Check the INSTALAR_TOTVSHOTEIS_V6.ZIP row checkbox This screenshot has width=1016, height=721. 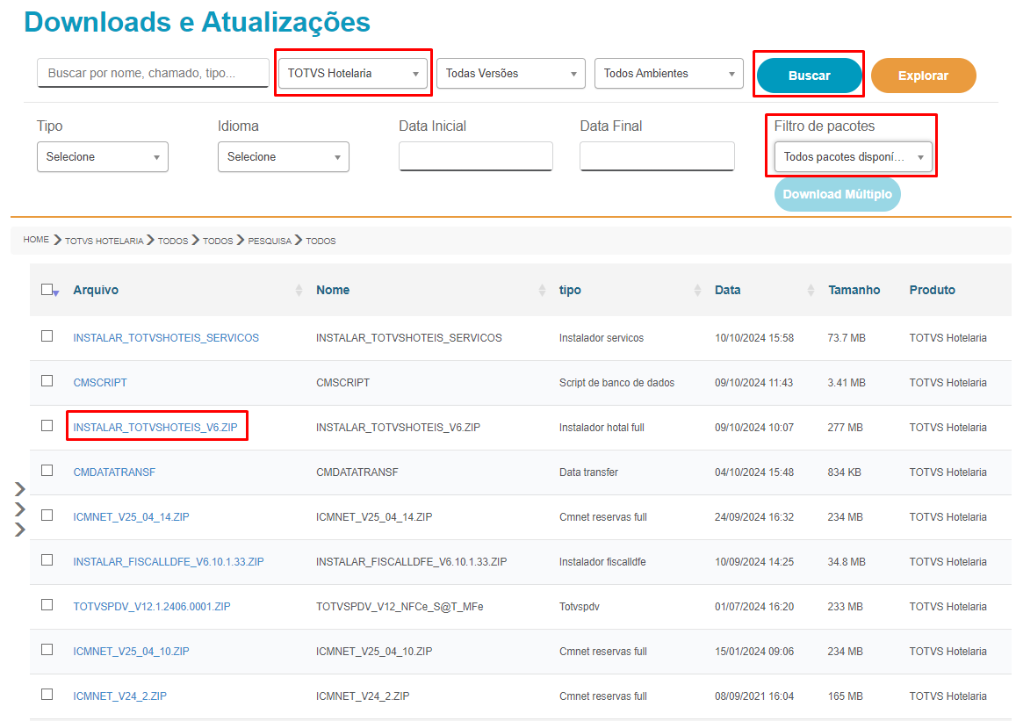[x=47, y=426]
